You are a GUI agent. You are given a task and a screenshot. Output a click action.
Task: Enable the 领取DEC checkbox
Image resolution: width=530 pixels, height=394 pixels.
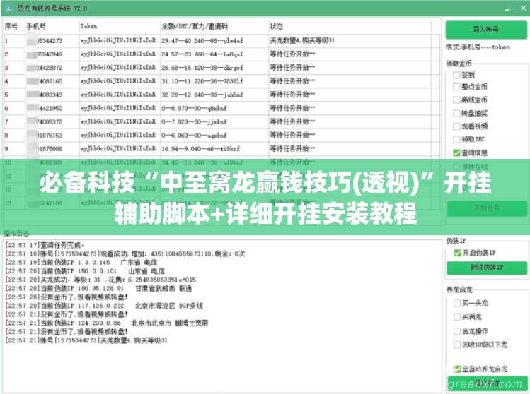[456, 139]
